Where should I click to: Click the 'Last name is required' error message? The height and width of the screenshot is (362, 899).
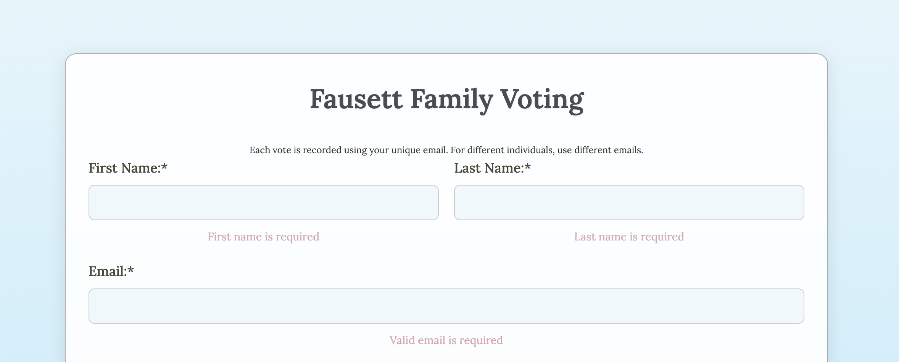tap(629, 236)
